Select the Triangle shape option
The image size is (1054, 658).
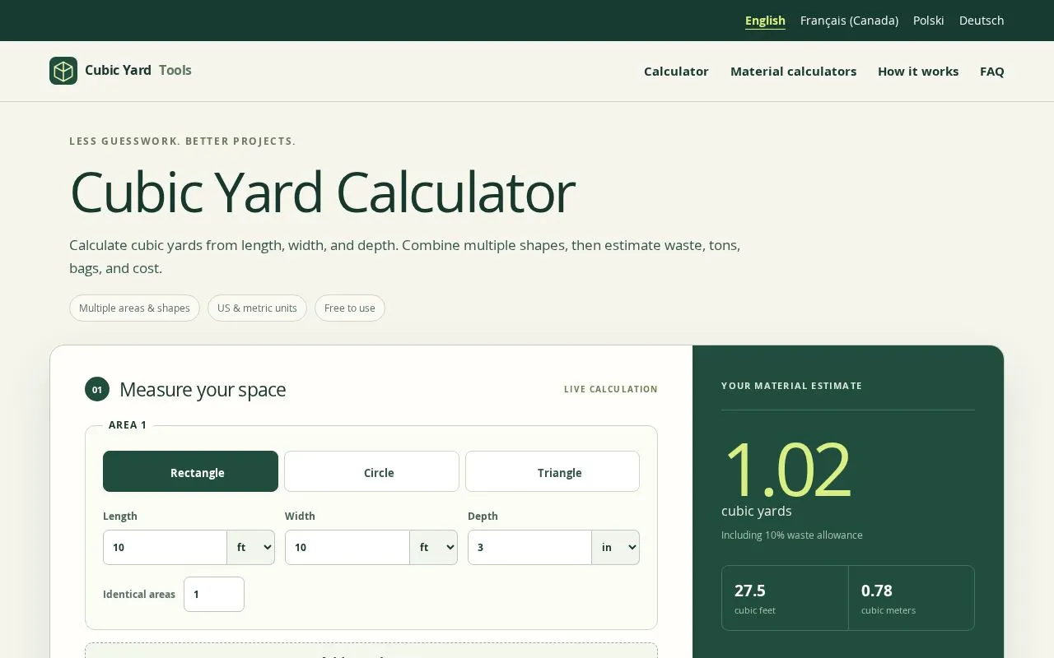tap(553, 471)
